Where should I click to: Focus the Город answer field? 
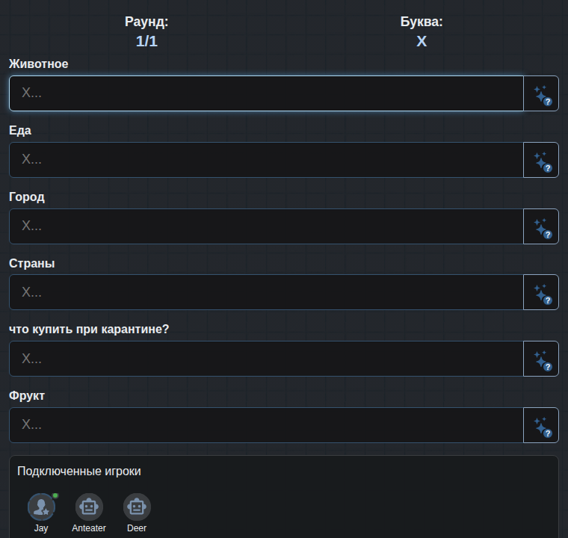[266, 226]
